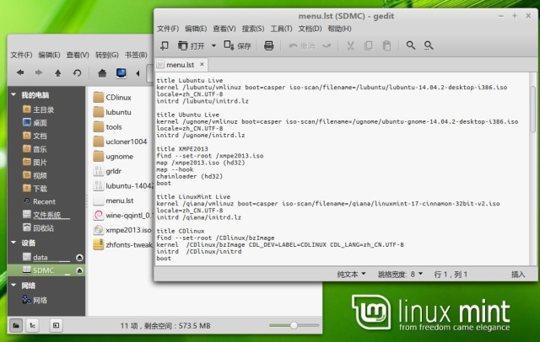The width and height of the screenshot is (540, 342).
Task: Click the forward arrow in the file manager
Action: (x=39, y=72)
